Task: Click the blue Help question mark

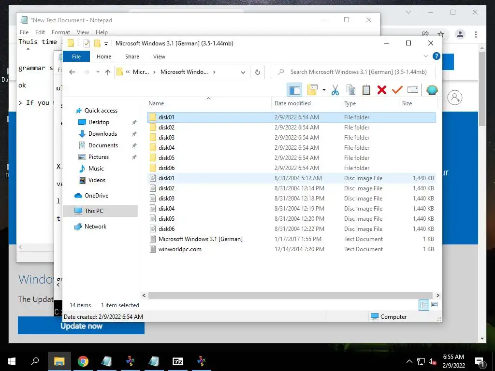Action: tap(437, 56)
